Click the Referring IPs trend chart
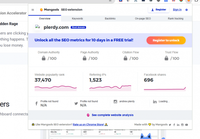200x139 pixels. pyautogui.click(x=110, y=88)
